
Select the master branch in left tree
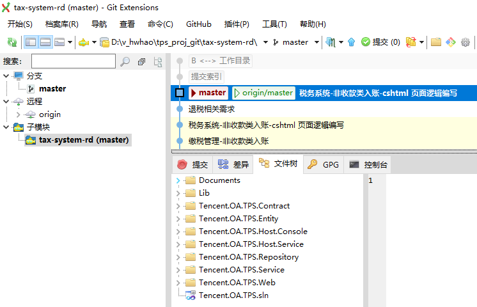[x=52, y=89]
